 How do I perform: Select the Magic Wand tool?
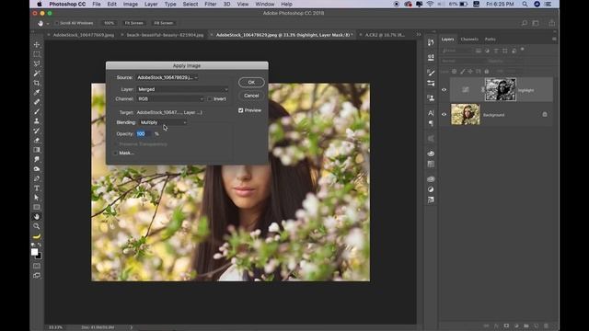pyautogui.click(x=37, y=74)
